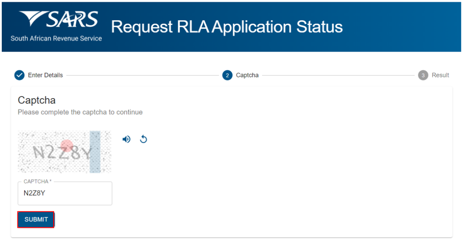Click the step 2 number circle
The image size is (462, 243).
(227, 75)
